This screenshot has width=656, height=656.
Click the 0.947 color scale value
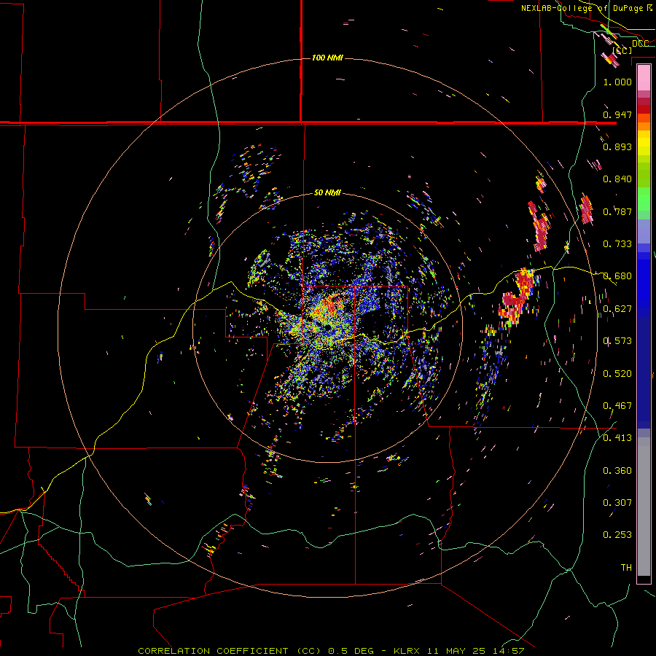(x=617, y=114)
